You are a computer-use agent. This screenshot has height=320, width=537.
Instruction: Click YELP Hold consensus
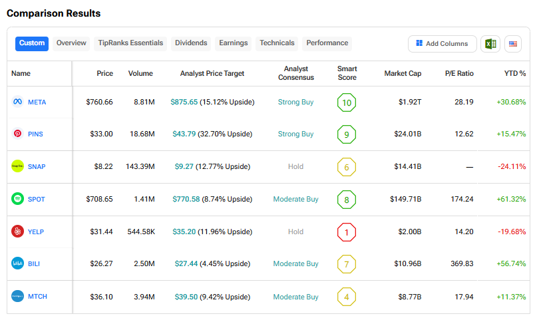(x=295, y=232)
